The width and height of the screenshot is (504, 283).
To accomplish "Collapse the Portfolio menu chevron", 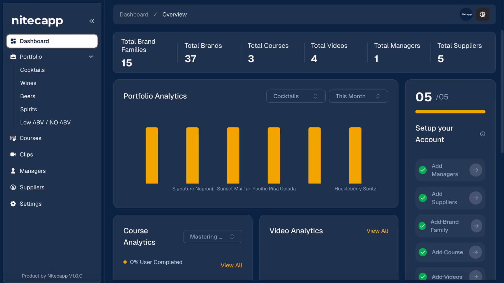I will pos(91,57).
